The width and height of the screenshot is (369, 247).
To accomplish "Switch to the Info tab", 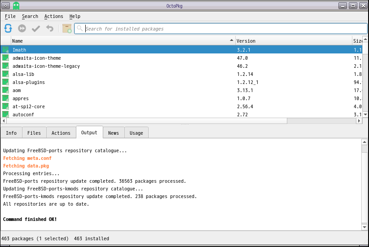I will [11, 133].
